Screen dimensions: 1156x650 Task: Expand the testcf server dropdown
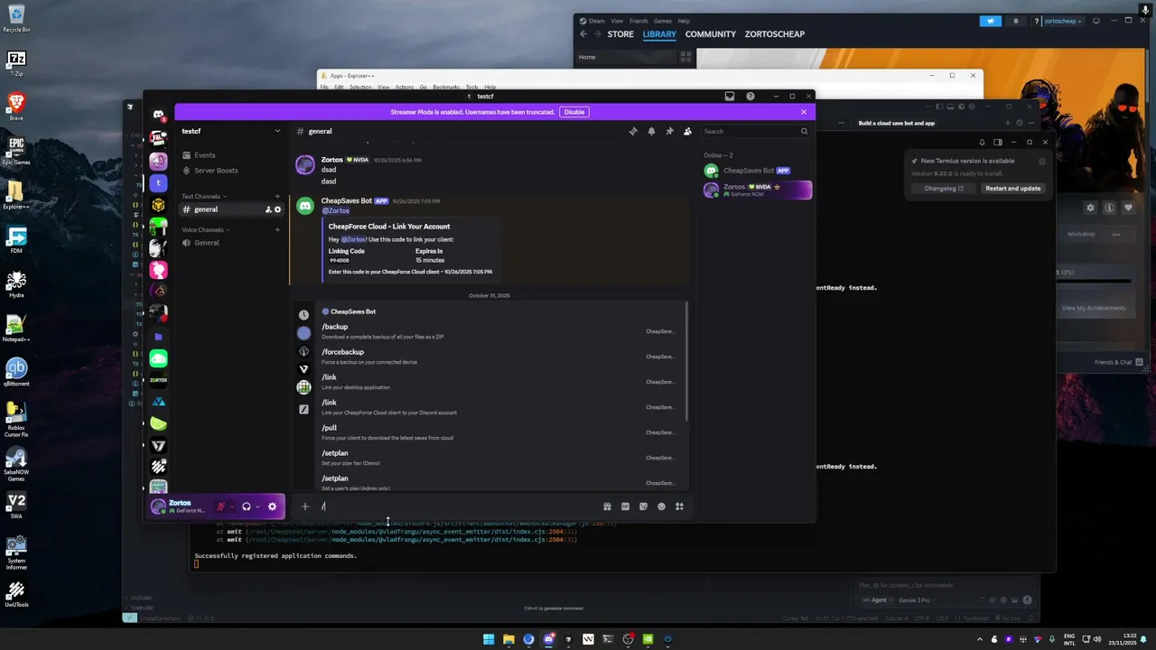[277, 131]
